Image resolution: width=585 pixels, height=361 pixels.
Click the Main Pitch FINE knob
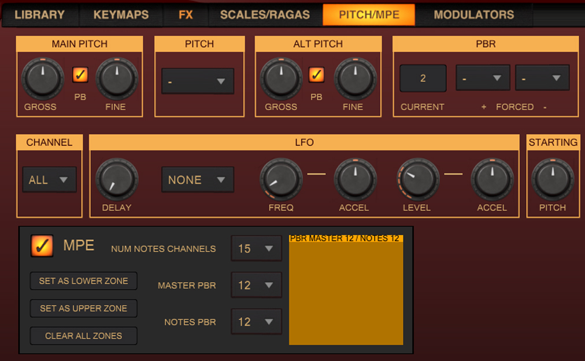pos(117,78)
